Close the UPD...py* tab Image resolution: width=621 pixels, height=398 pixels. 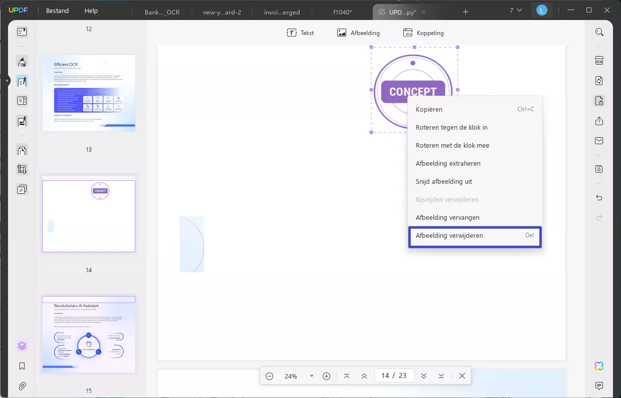pyautogui.click(x=423, y=12)
